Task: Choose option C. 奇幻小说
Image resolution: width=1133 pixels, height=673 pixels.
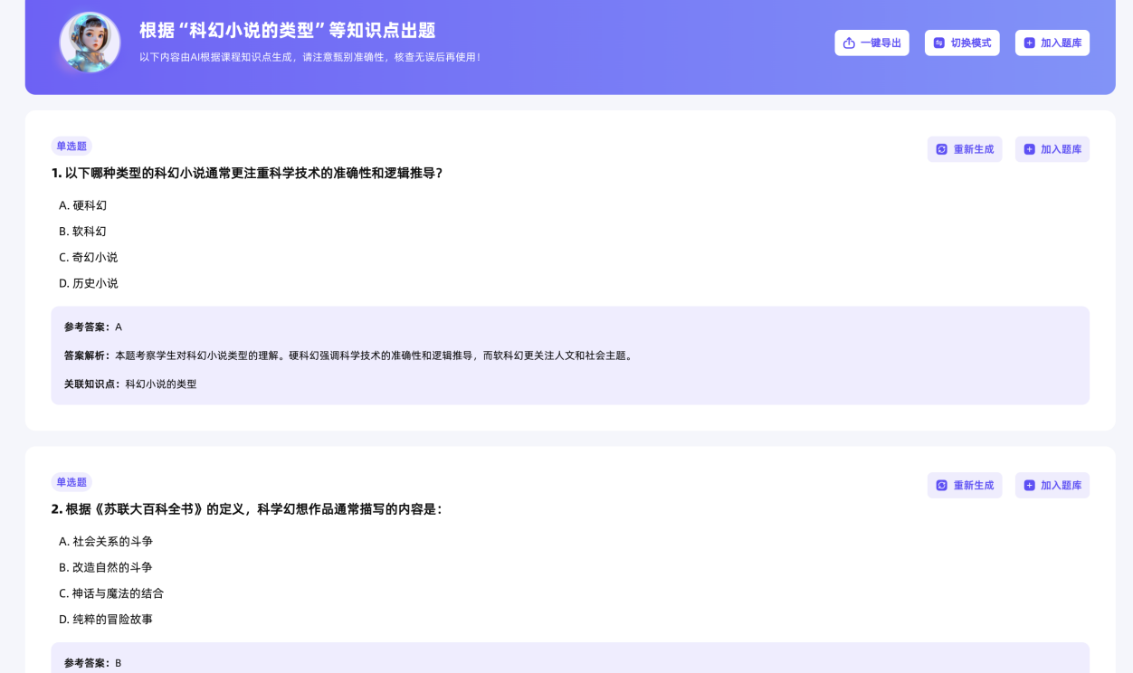Action: [x=89, y=258]
